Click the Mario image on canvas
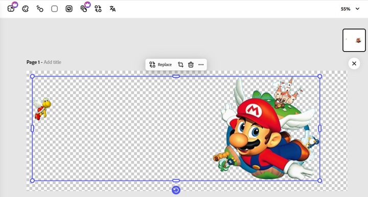The image size is (368, 197). (266, 128)
